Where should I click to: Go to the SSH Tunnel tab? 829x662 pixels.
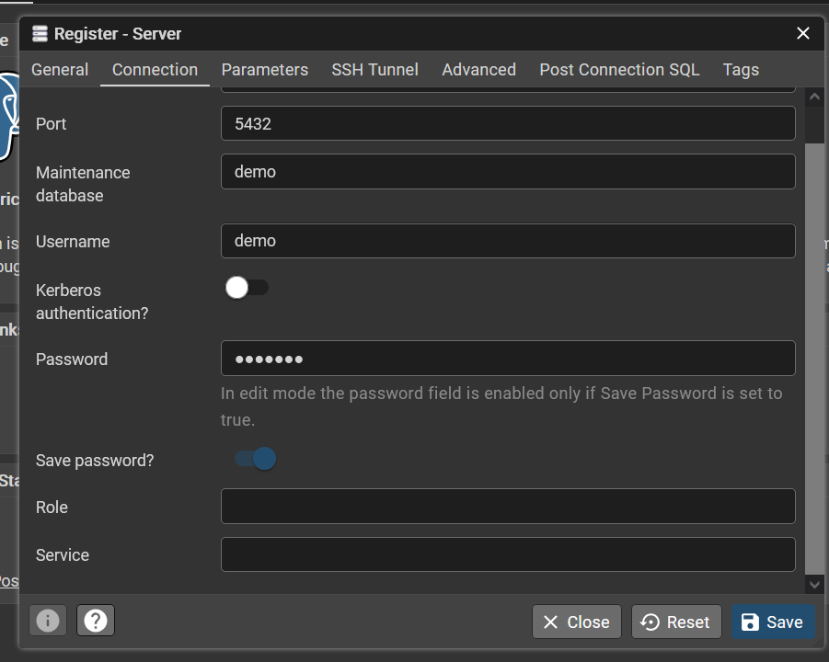tap(374, 70)
